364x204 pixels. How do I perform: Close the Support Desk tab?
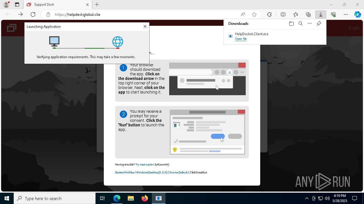(87, 5)
